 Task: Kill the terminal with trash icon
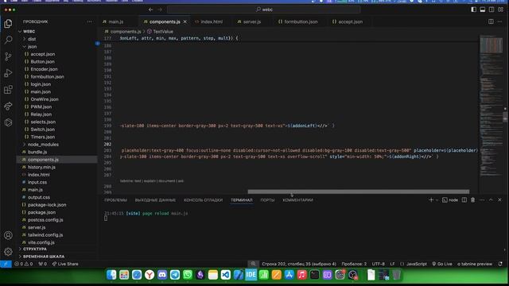coord(472,200)
